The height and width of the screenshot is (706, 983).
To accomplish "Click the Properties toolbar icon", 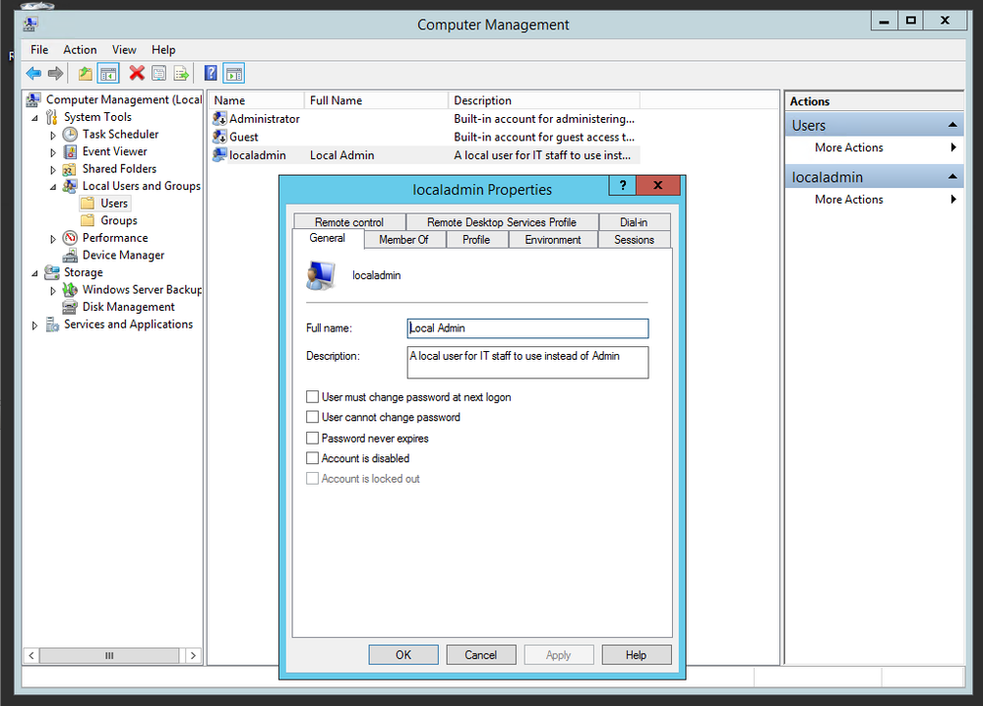I will (x=159, y=74).
